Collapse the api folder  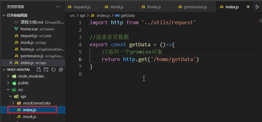pyautogui.click(x=10, y=96)
